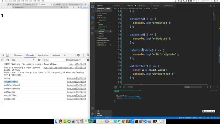Open DevTools settings gear icon
The image size is (220, 124).
pyautogui.click(x=78, y=55)
